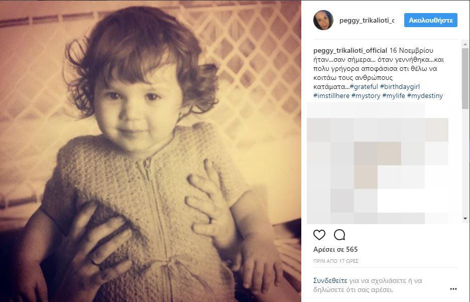Viewport: 470px width, 302px height.
Task: Click the heart like icon
Action: pyautogui.click(x=319, y=235)
